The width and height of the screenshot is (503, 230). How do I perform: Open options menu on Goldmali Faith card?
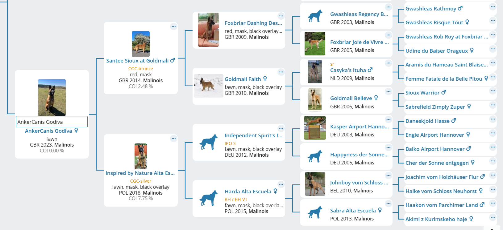point(281,72)
